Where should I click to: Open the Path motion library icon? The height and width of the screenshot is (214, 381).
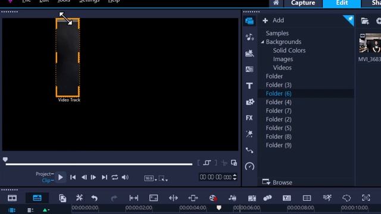coord(249,150)
